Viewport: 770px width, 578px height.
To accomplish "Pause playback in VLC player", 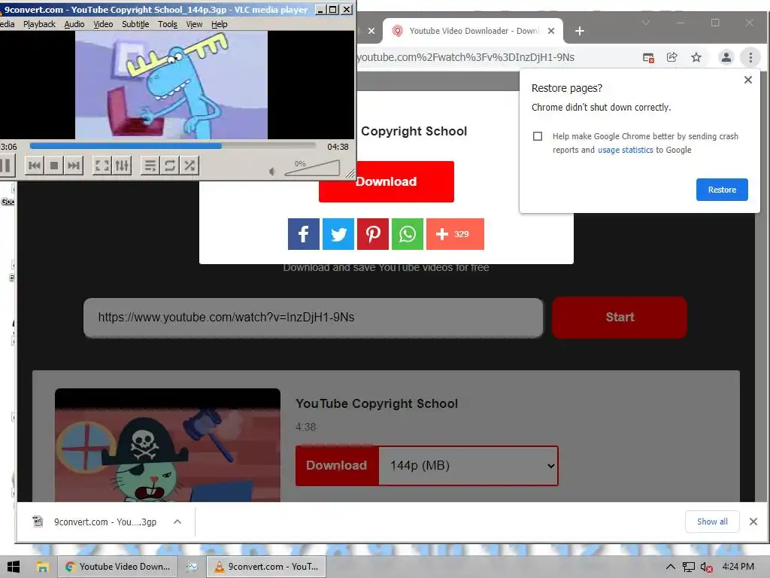I will (x=6, y=166).
